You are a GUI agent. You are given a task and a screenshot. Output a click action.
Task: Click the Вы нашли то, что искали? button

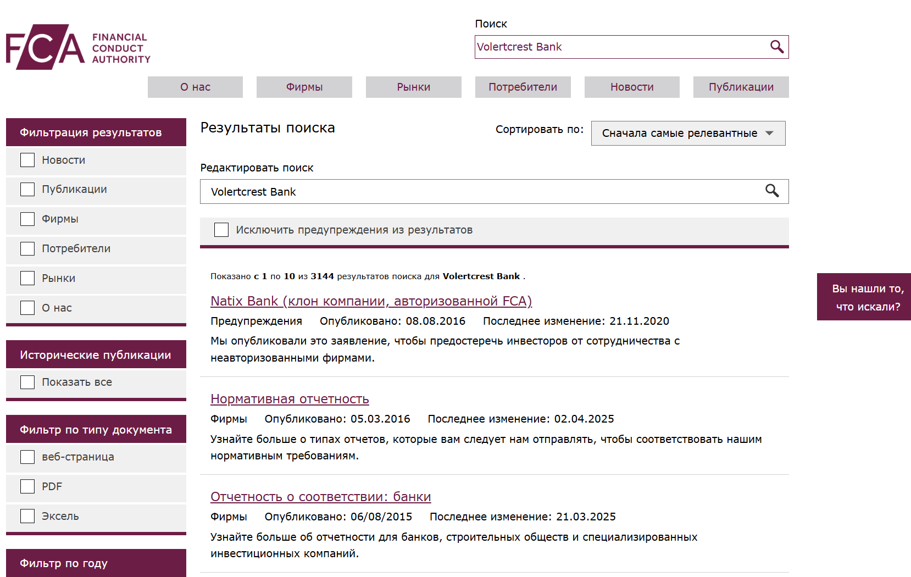(x=863, y=297)
